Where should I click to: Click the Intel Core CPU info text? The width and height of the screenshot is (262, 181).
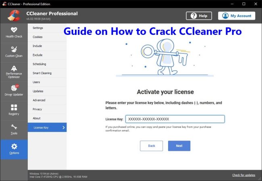58,177
